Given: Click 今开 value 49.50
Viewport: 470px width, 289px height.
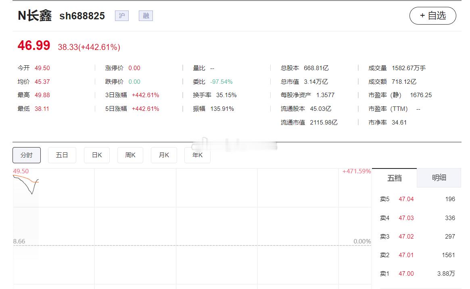Looking at the screenshot, I should pos(42,68).
